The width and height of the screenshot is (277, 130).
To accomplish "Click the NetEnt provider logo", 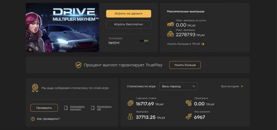I will (144, 41).
